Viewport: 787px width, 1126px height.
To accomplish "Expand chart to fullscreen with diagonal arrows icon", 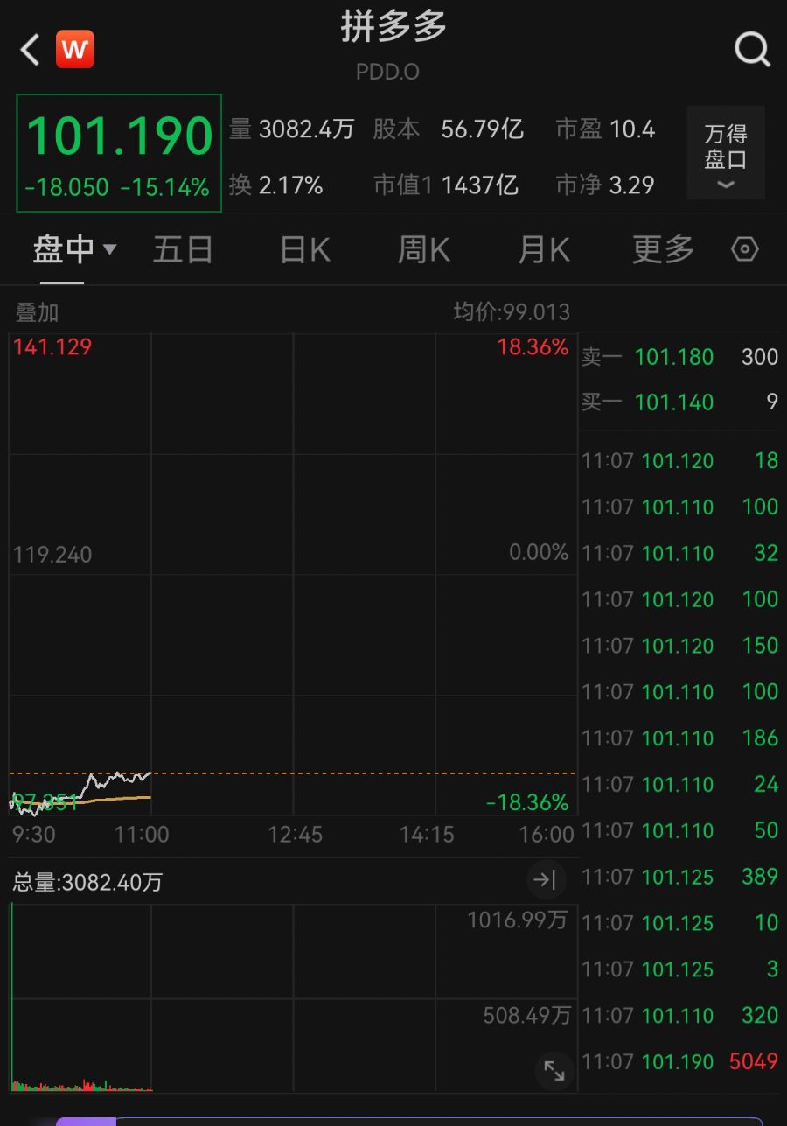I will coord(554,1070).
